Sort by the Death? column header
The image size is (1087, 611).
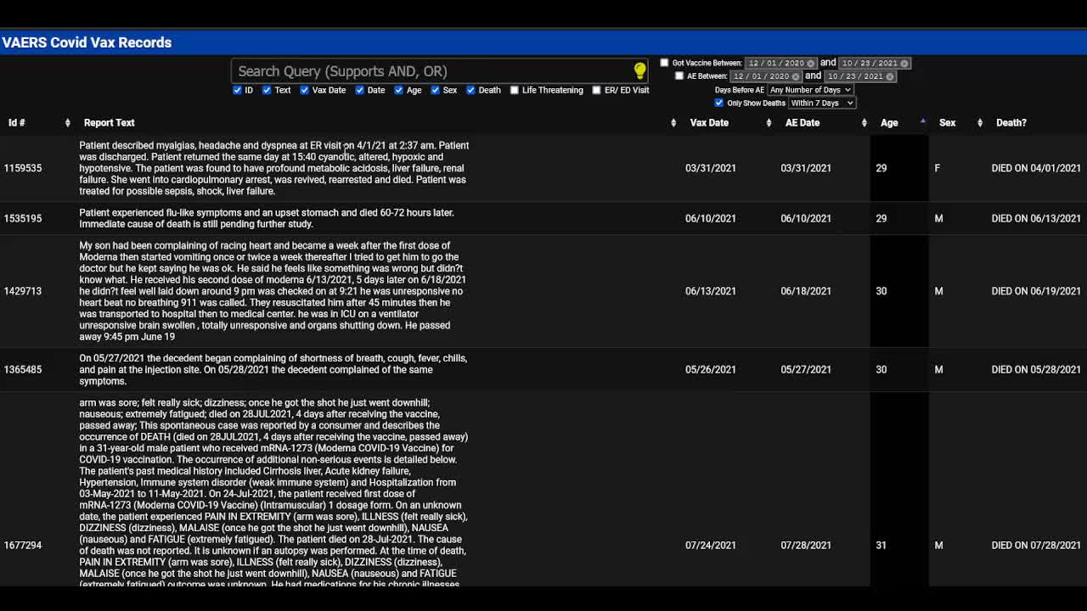(x=1011, y=123)
